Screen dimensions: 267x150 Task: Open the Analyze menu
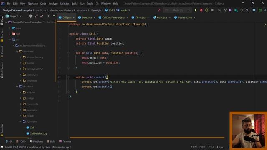53,4
